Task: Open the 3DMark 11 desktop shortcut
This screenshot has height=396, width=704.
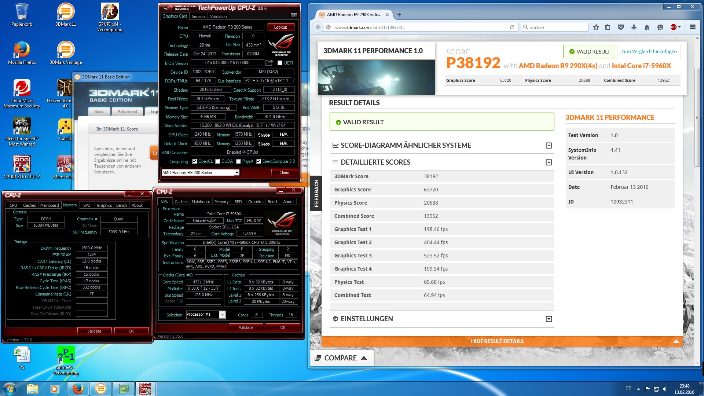Action: (66, 15)
